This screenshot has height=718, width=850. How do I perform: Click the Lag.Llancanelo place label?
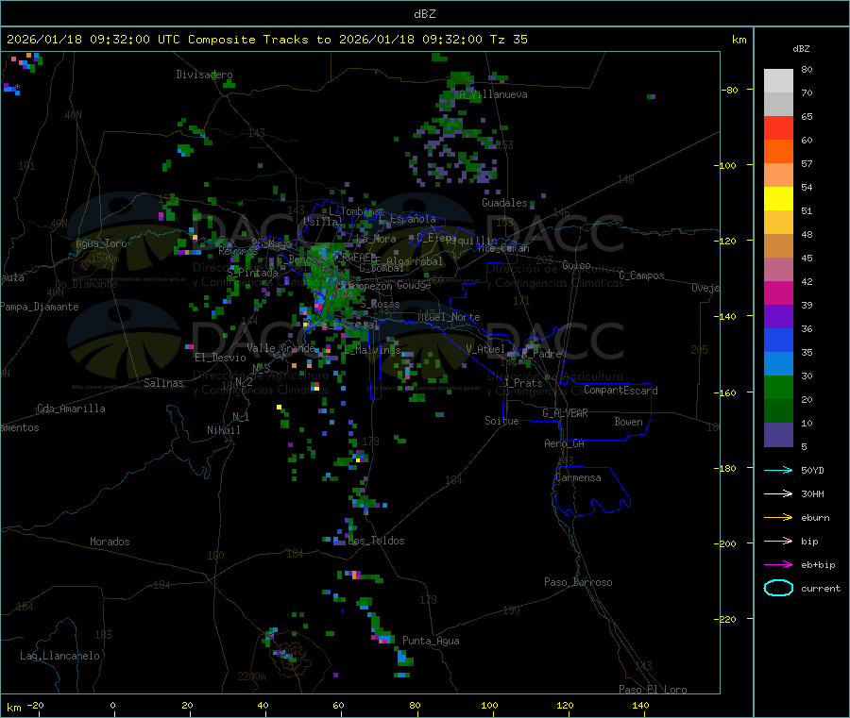pyautogui.click(x=59, y=657)
